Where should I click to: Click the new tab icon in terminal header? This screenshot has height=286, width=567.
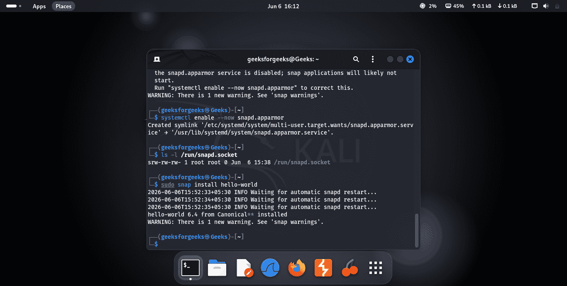click(x=157, y=59)
